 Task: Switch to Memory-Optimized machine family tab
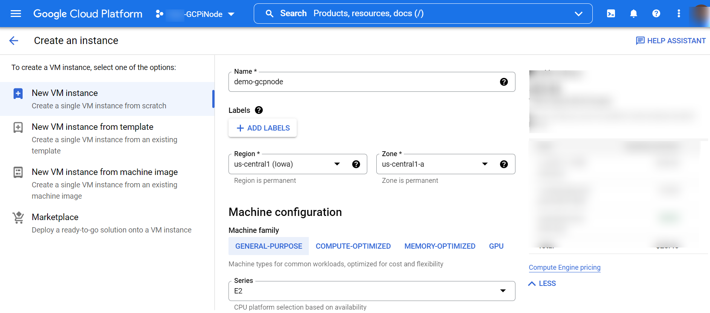click(x=440, y=246)
